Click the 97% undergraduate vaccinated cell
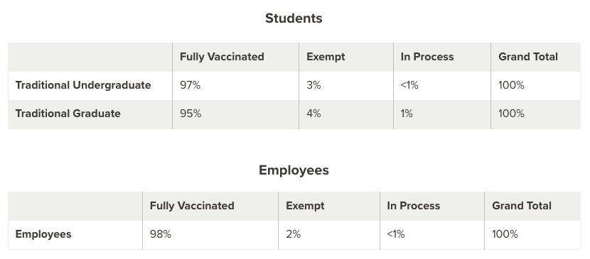The image size is (590, 259). [x=190, y=85]
